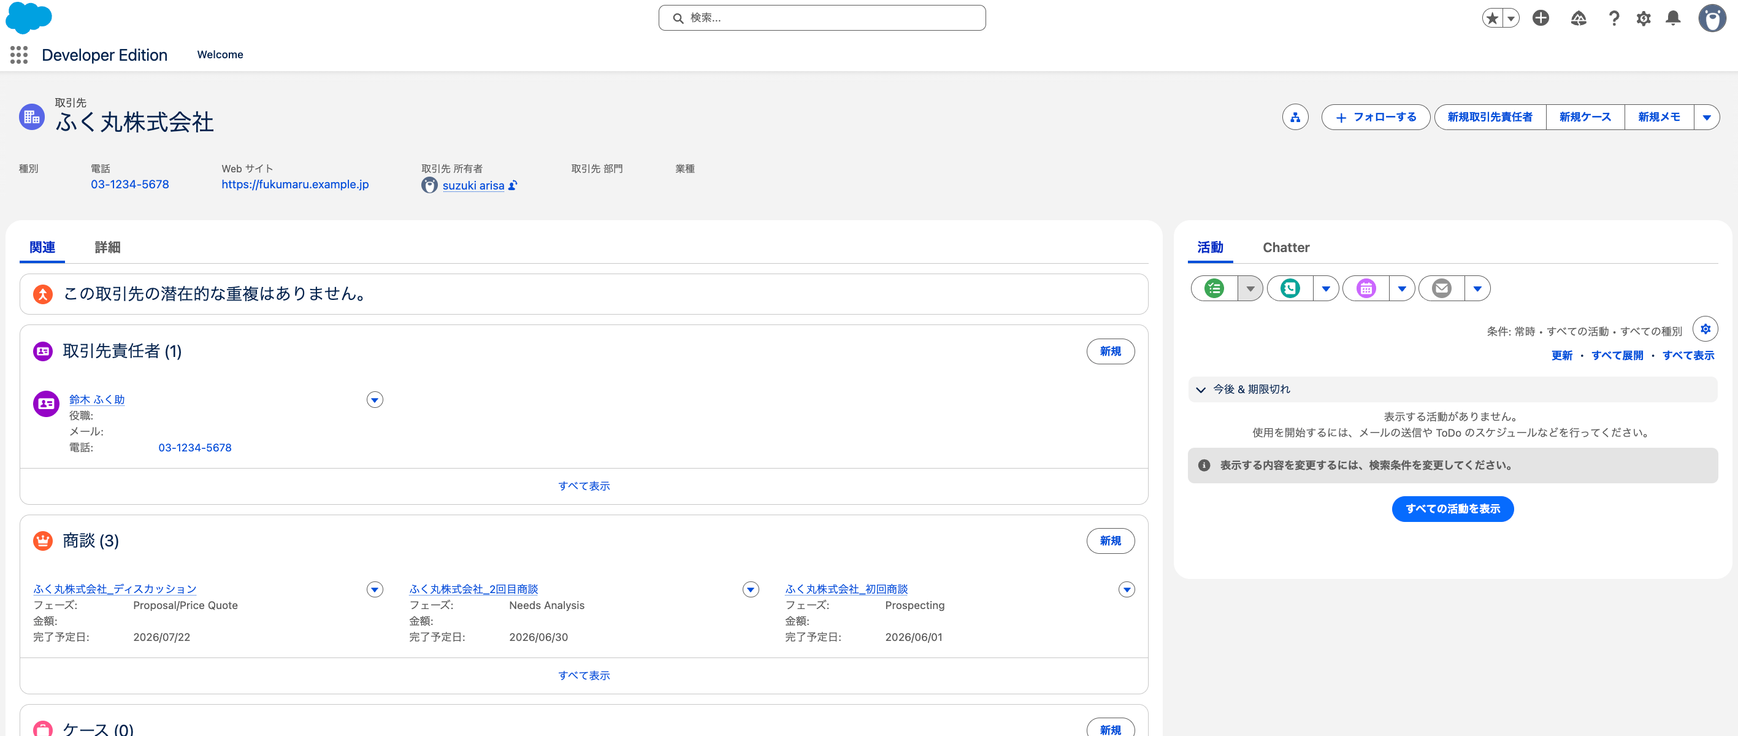Image resolution: width=1738 pixels, height=736 pixels.
Task: Open the row menu for 鈴木 ふく助
Action: (375, 400)
